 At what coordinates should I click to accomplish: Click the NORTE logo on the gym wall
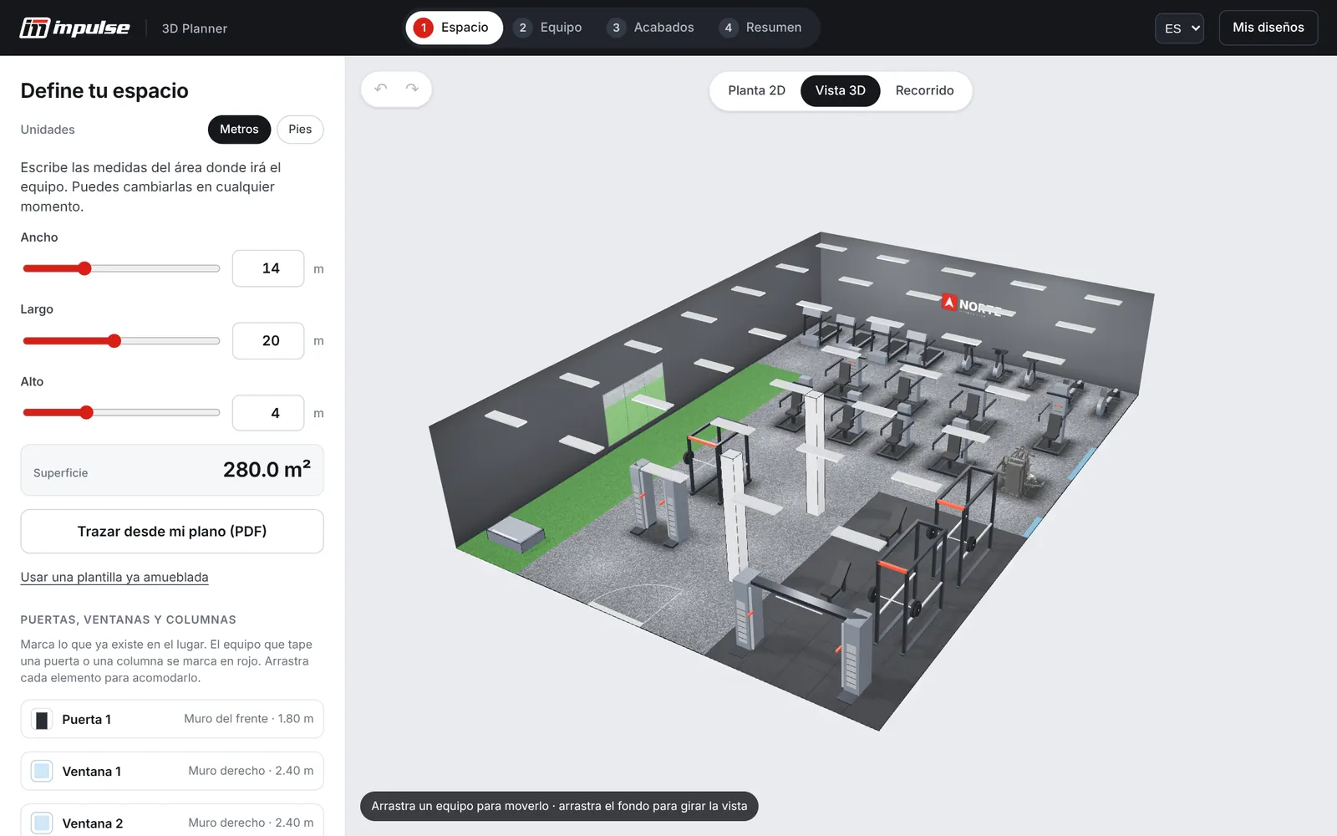[971, 305]
